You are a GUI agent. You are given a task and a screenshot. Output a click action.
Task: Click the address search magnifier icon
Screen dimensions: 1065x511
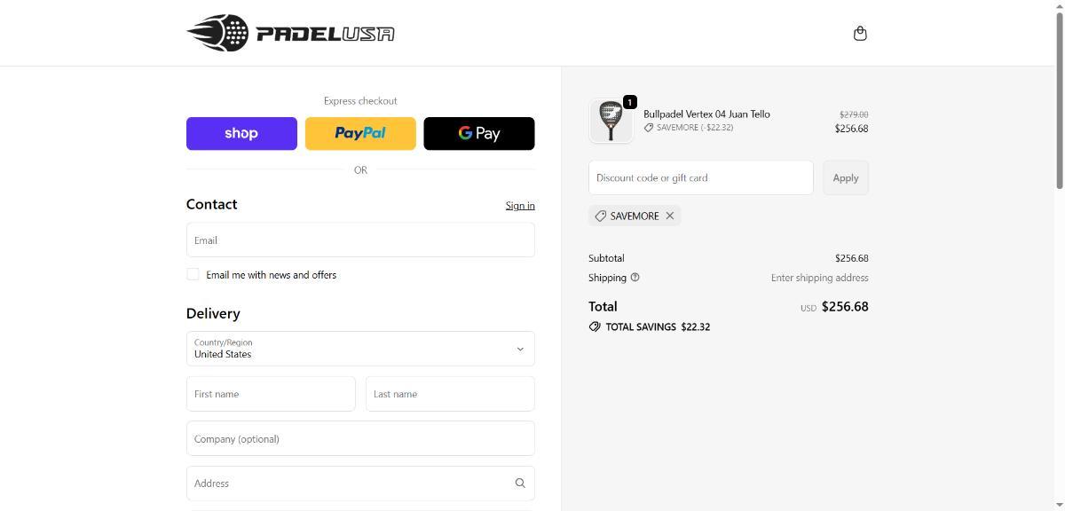(x=520, y=483)
